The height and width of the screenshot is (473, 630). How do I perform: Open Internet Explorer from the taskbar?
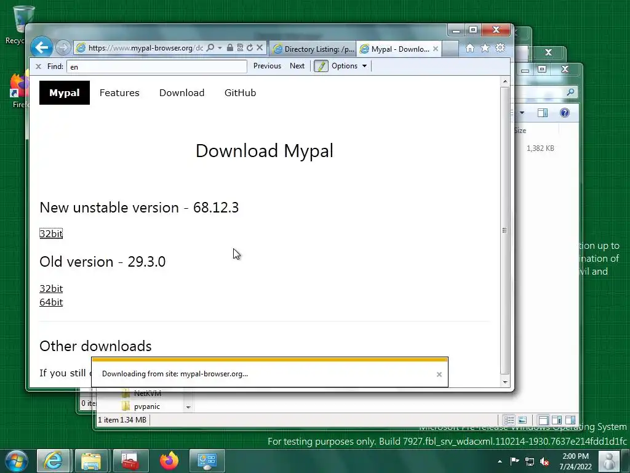click(53, 461)
